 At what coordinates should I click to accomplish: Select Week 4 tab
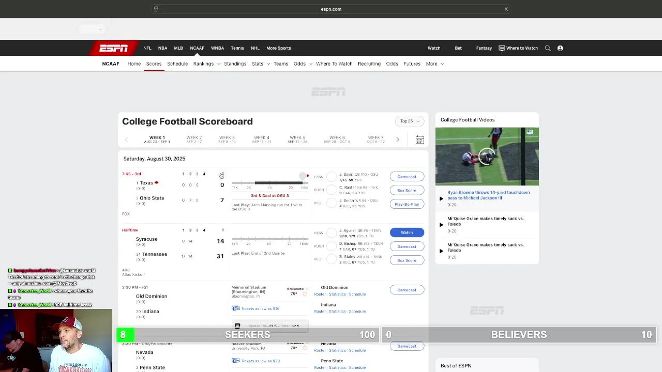pyautogui.click(x=262, y=139)
